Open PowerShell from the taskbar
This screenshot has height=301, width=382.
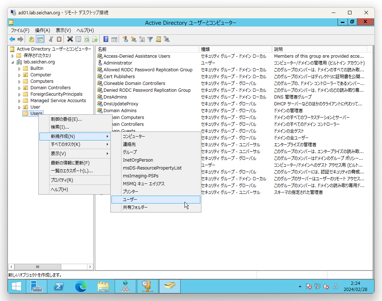(59, 286)
